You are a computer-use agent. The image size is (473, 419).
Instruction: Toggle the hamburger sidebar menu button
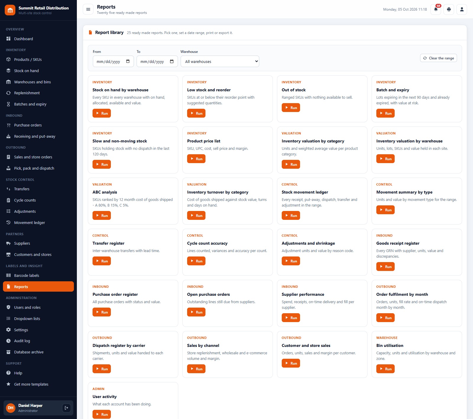[88, 9]
